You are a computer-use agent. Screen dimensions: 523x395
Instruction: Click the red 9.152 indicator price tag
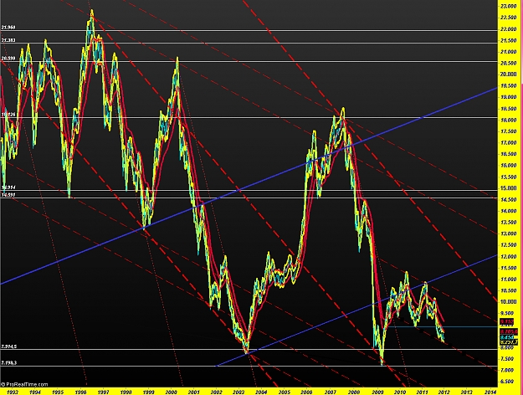tap(507, 321)
